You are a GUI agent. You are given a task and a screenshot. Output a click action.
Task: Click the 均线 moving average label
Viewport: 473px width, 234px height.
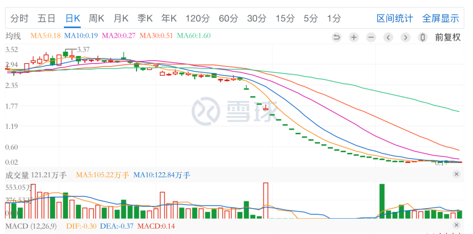[x=13, y=35]
